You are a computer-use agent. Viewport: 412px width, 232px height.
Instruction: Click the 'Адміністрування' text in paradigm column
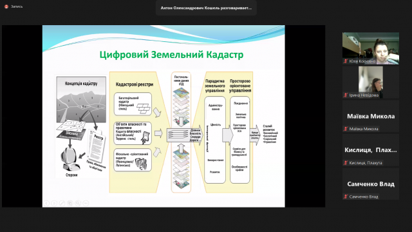216,107
